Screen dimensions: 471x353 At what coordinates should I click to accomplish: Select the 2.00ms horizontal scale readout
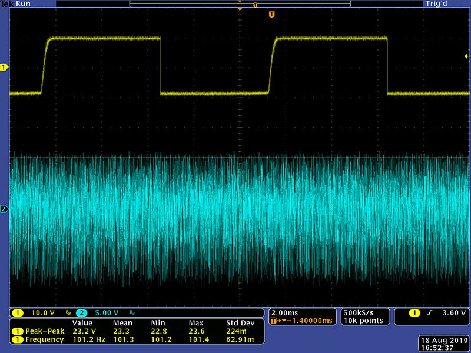click(285, 312)
